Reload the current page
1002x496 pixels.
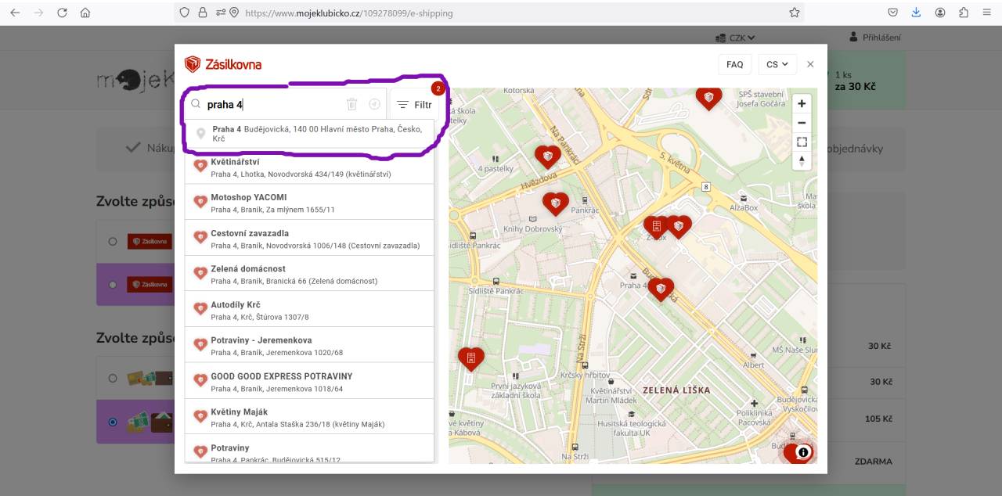[62, 13]
